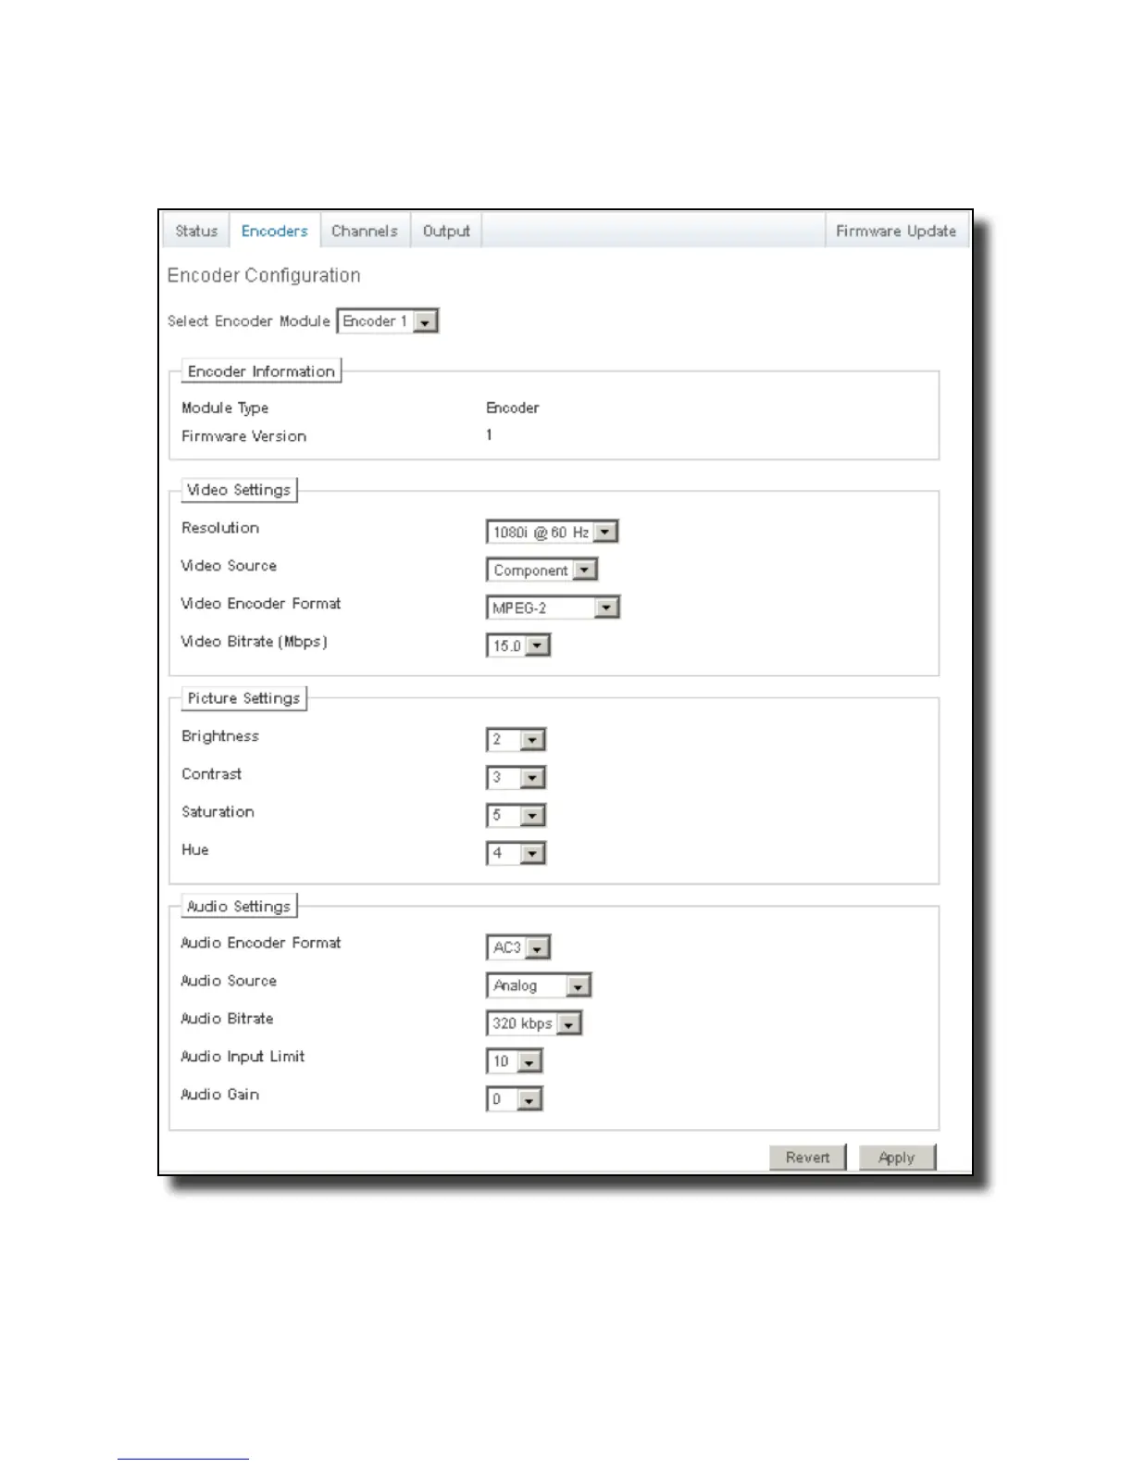
Task: Expand the Resolution dropdown showing 1080i
Action: coord(552,533)
